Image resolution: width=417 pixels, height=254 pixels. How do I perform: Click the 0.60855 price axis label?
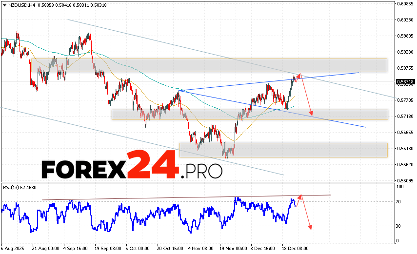tap(405, 4)
